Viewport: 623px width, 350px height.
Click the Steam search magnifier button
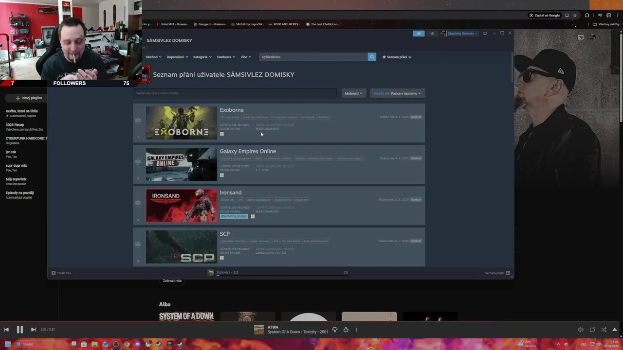(x=372, y=57)
